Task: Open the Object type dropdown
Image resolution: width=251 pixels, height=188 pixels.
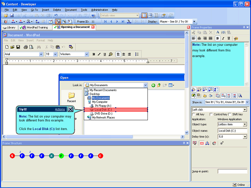Action: click(x=245, y=125)
